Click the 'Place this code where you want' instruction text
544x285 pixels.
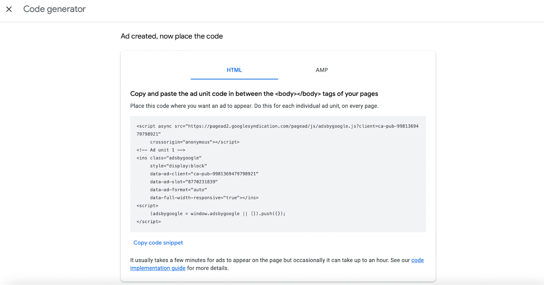pos(254,106)
